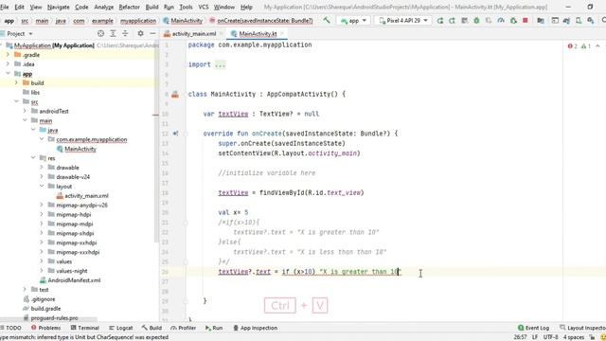The image size is (606, 341).
Task: Click the override gutter icon on line 12
Action: (175, 134)
